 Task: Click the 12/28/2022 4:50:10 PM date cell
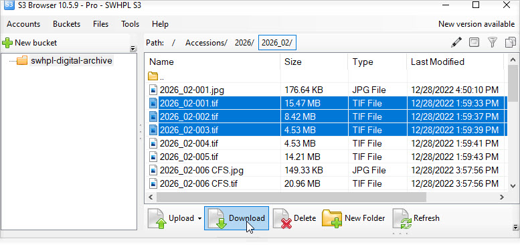pyautogui.click(x=454, y=90)
